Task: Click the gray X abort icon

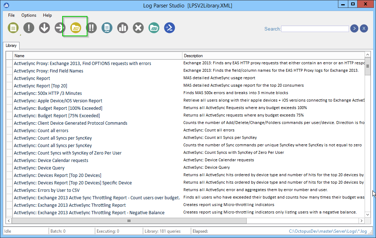Action: pyautogui.click(x=138, y=28)
